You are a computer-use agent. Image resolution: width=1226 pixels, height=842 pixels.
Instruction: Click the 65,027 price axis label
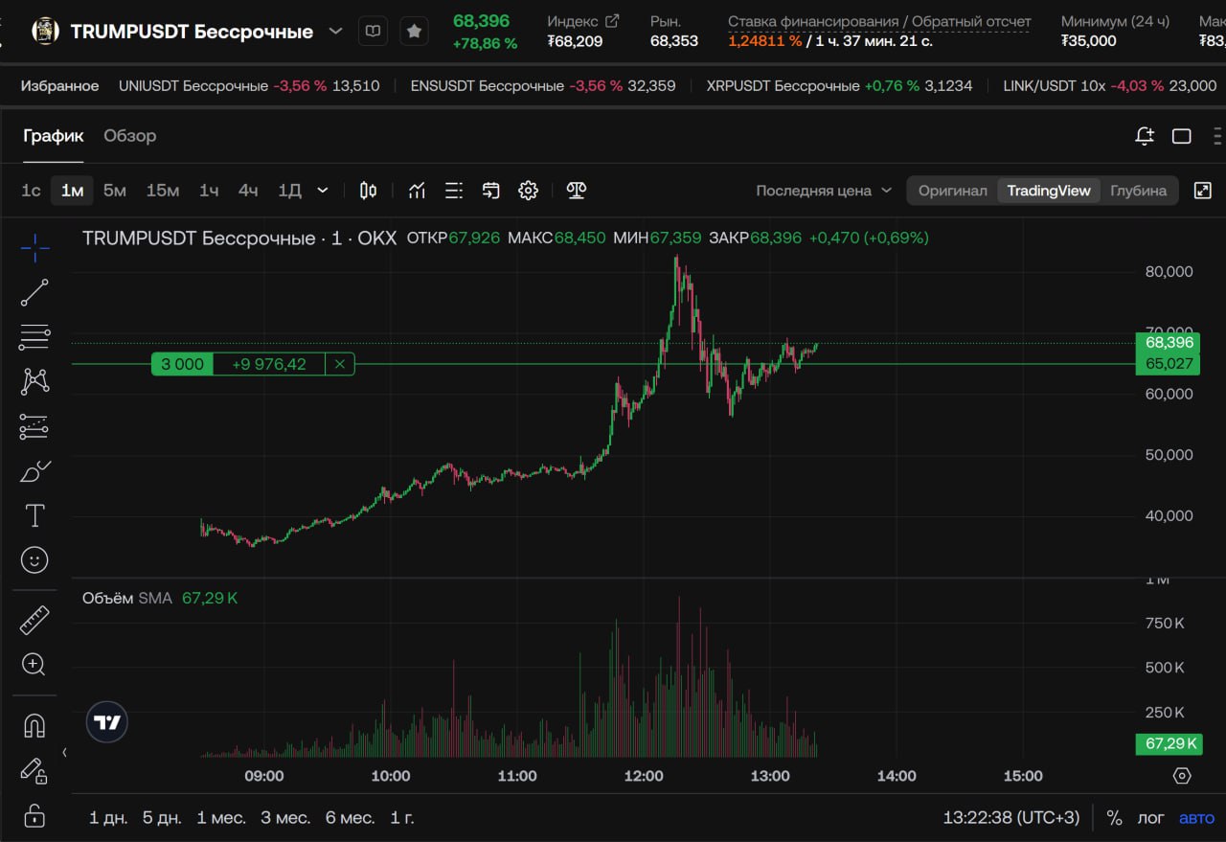pyautogui.click(x=1169, y=364)
